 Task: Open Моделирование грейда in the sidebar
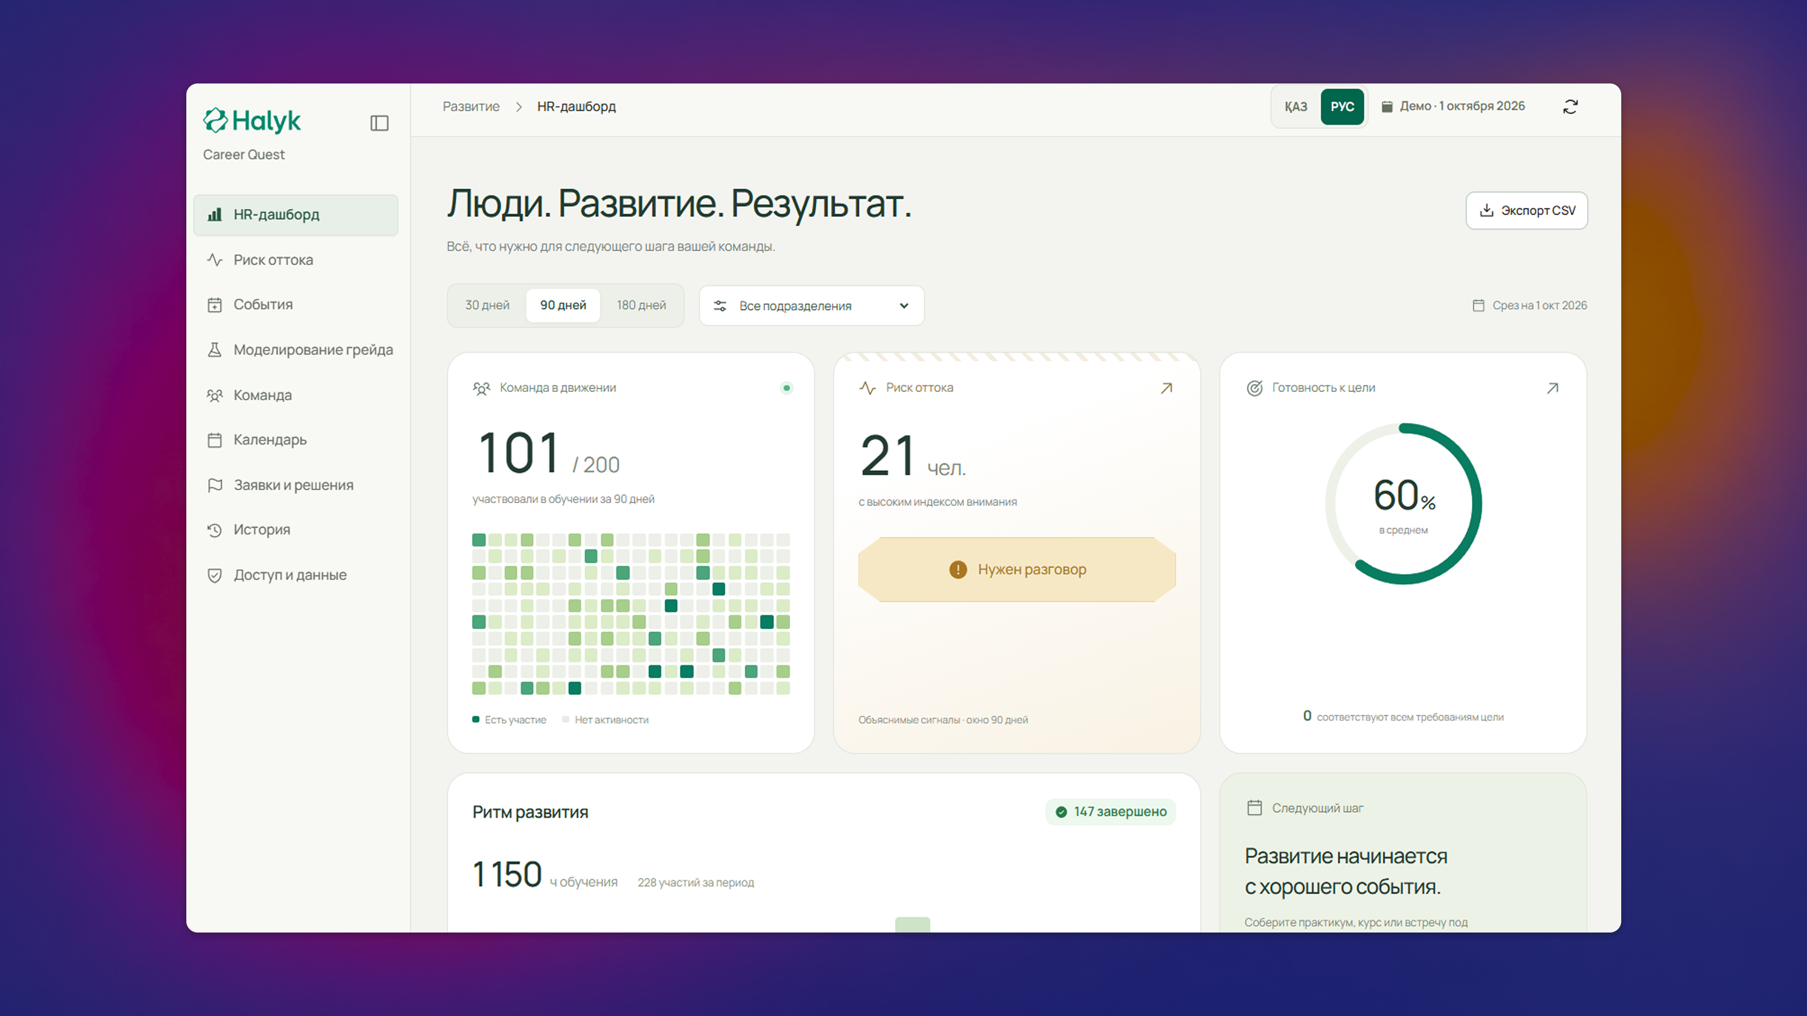pos(296,350)
